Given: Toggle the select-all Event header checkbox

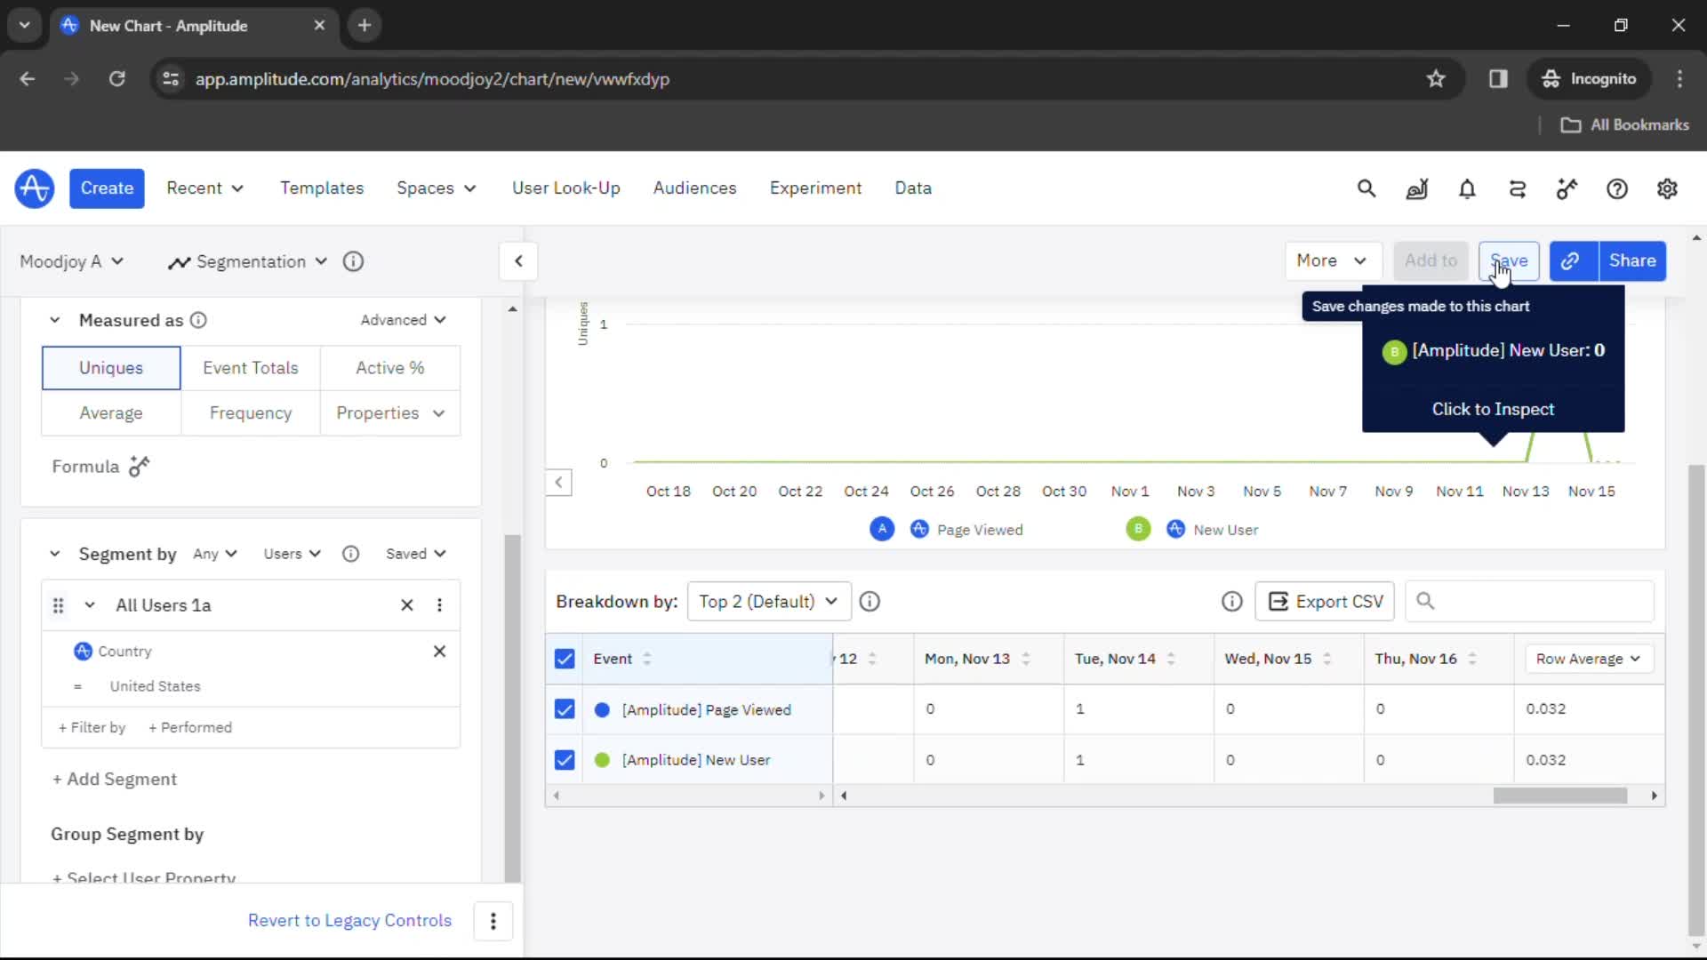Looking at the screenshot, I should tap(565, 659).
